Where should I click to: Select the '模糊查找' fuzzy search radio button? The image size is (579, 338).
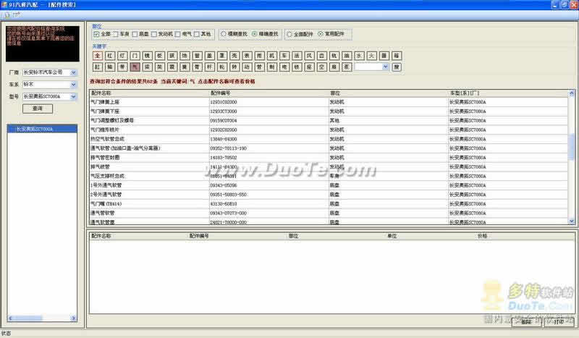224,34
